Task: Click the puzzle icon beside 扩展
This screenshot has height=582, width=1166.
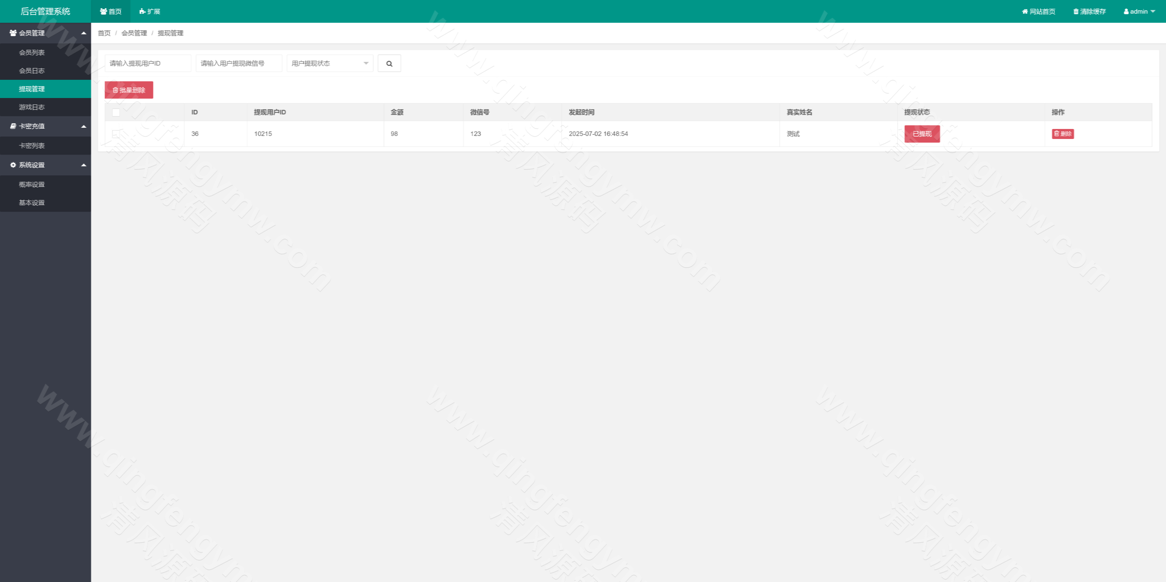Action: [x=142, y=11]
